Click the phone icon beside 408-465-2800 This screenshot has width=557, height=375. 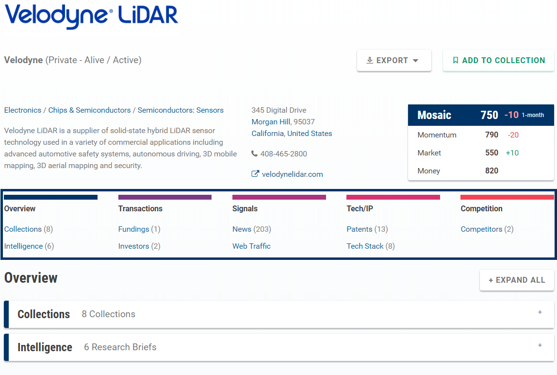[x=254, y=153]
